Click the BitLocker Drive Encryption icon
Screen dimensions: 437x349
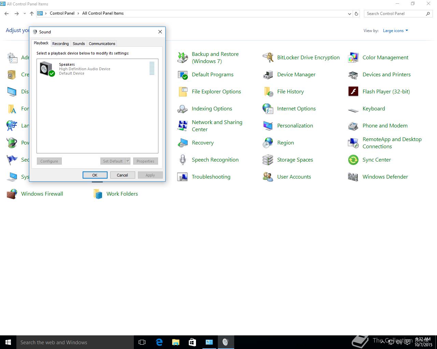point(268,58)
